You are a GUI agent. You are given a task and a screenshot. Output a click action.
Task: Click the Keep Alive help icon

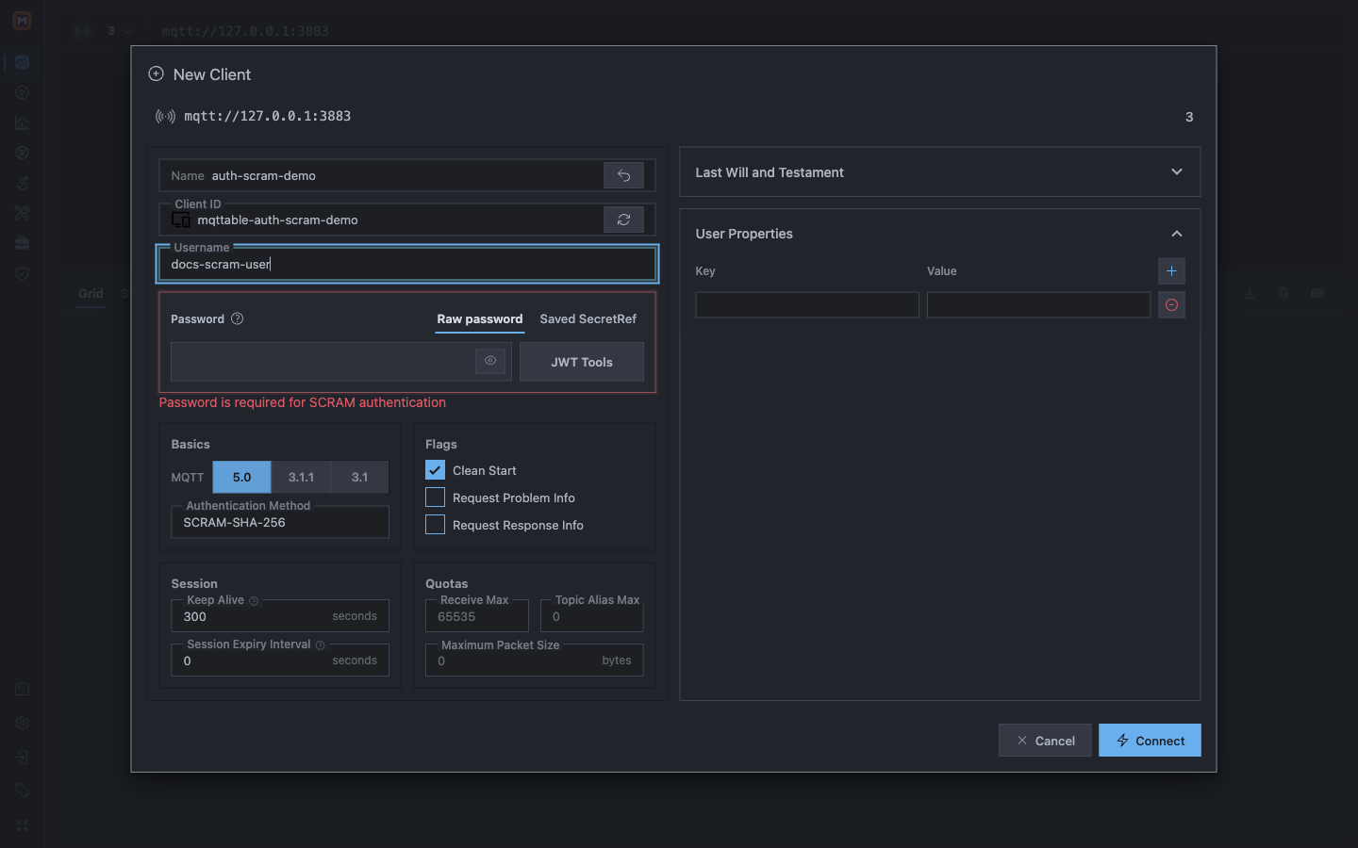coord(254,601)
